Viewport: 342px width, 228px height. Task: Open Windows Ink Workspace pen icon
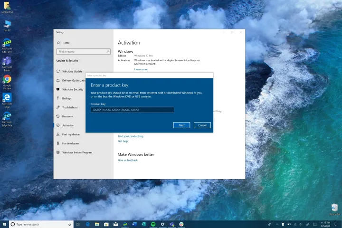pyautogui.click(x=307, y=224)
